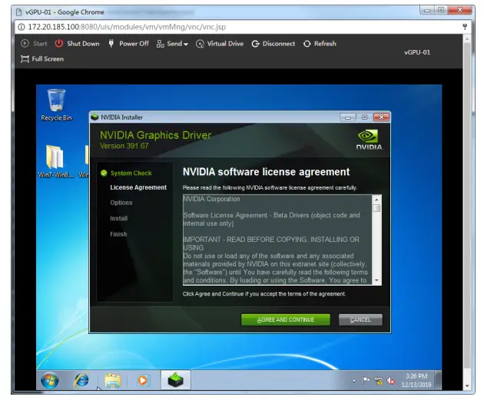Select Finish step in sidebar
Viewport: 484px width, 400px height.
click(118, 234)
